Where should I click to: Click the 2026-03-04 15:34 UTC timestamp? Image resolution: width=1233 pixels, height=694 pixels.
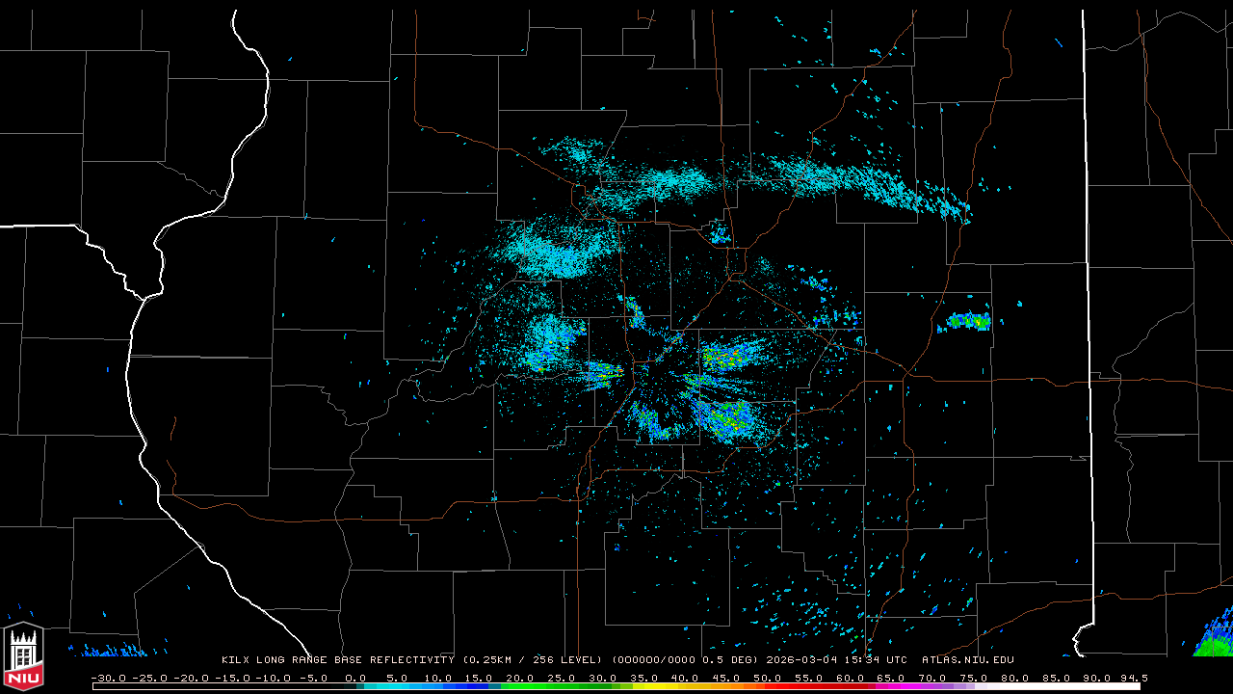tap(836, 660)
